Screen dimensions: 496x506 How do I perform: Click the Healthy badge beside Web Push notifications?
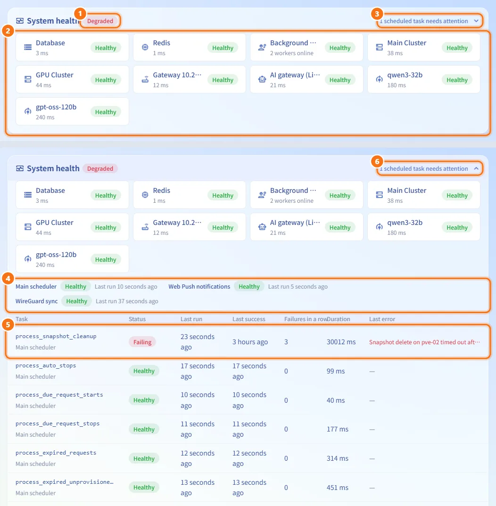point(249,287)
